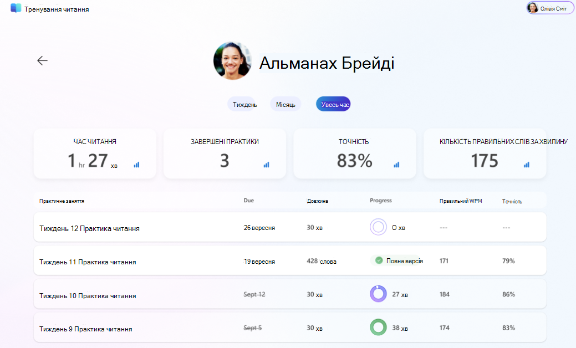Screen dimensions: 576x348
Task: Click the 83% accuracy cell for Тиждень 9
Action: [x=508, y=328]
